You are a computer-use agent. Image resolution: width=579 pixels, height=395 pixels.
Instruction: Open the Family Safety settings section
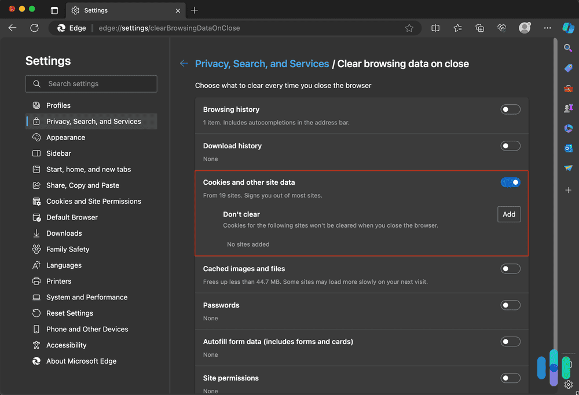69,249
